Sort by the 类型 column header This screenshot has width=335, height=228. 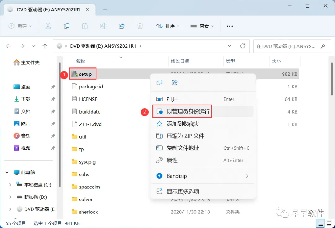pos(230,61)
